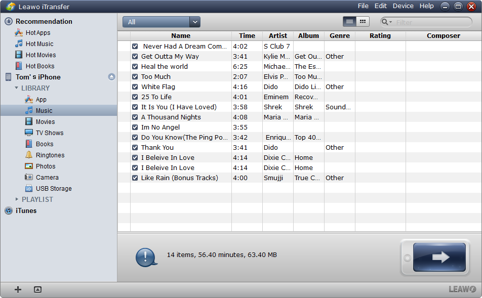482x298 pixels.
Task: Open the Ringtones bell icon
Action: pyautogui.click(x=29, y=155)
